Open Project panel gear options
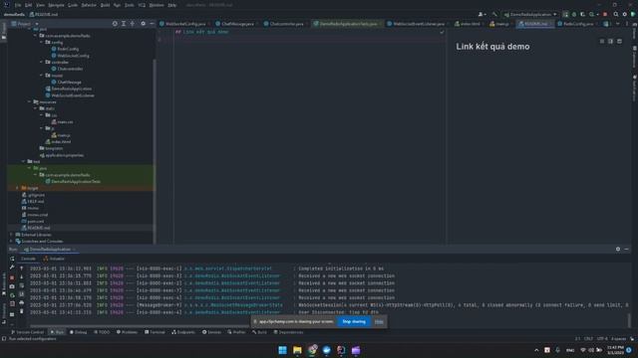The width and height of the screenshot is (638, 358). (x=143, y=24)
